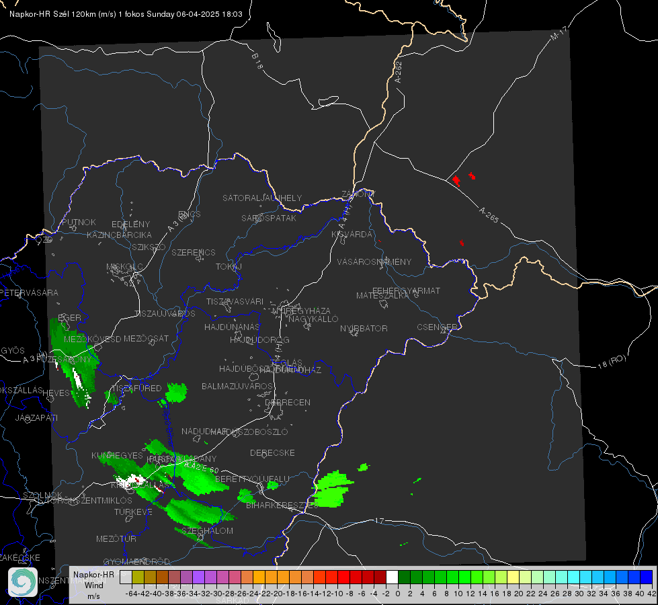Click the DERECSKE label
658x605 pixels.
[272, 452]
